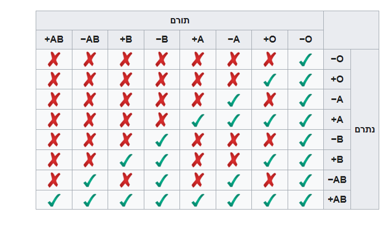Click green check for donor −B, recipient −B

(x=161, y=140)
